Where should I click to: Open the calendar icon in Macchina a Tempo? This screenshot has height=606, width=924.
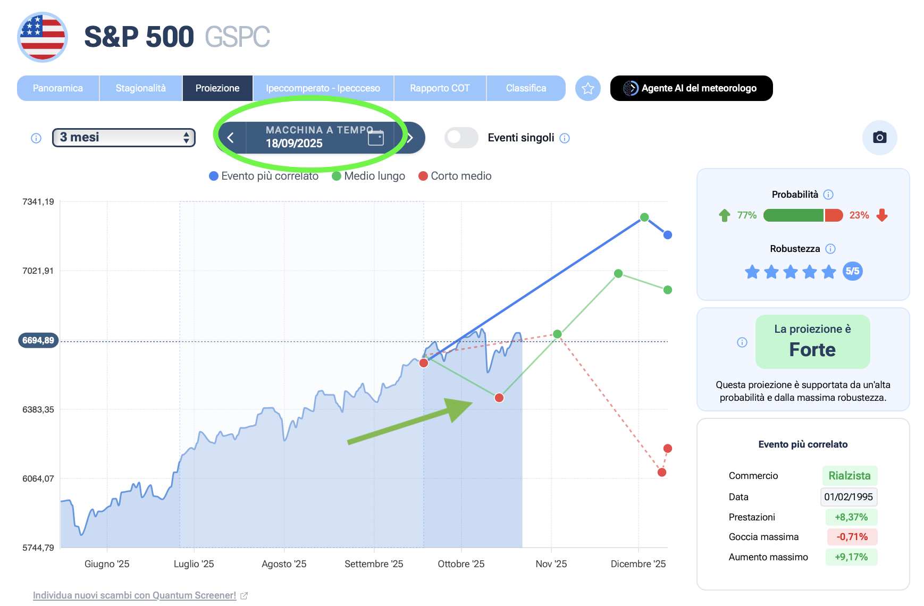376,138
